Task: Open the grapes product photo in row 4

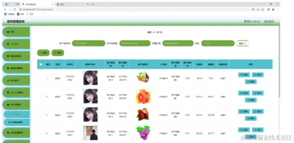Action: [143, 133]
